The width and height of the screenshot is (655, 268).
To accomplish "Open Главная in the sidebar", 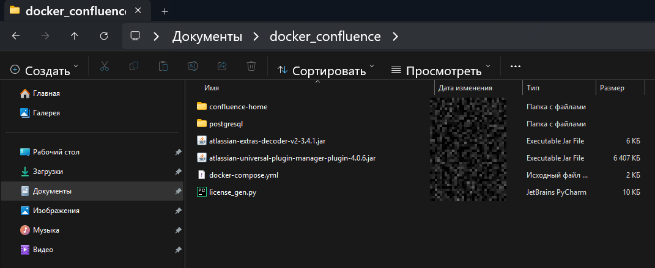I will 46,93.
